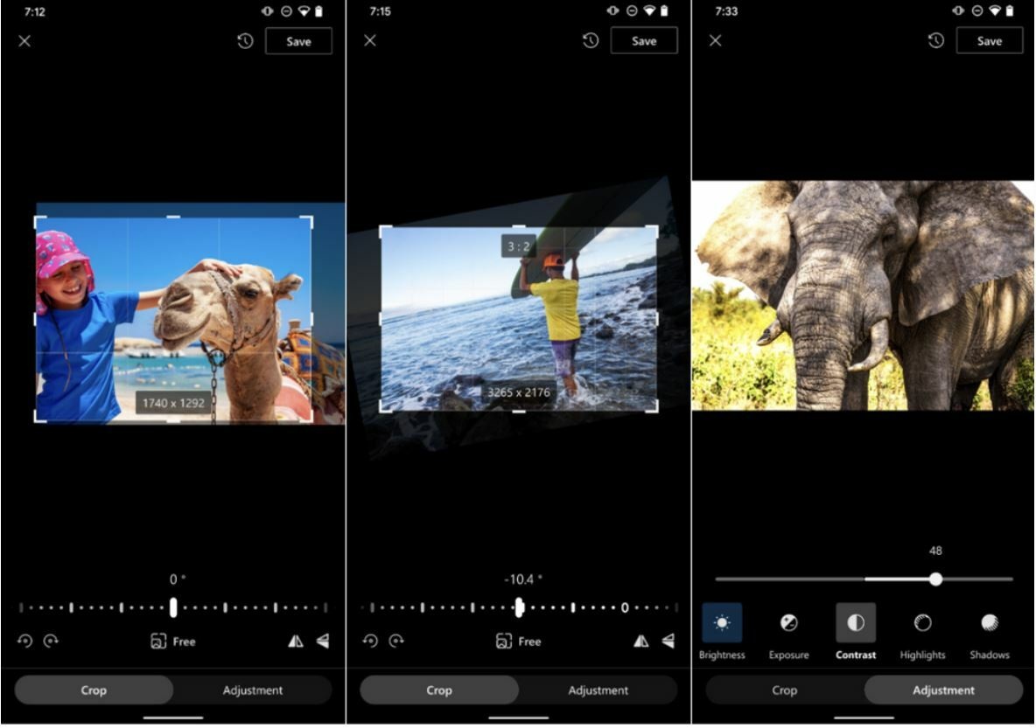1036x728 pixels.
Task: Click the bottom-left crop handle on surfer photo
Action: click(x=384, y=406)
